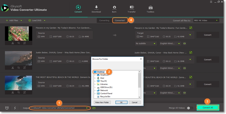Click the alarm clock scheduler icon
Viewport: 226px width, 114px height.
7,108
